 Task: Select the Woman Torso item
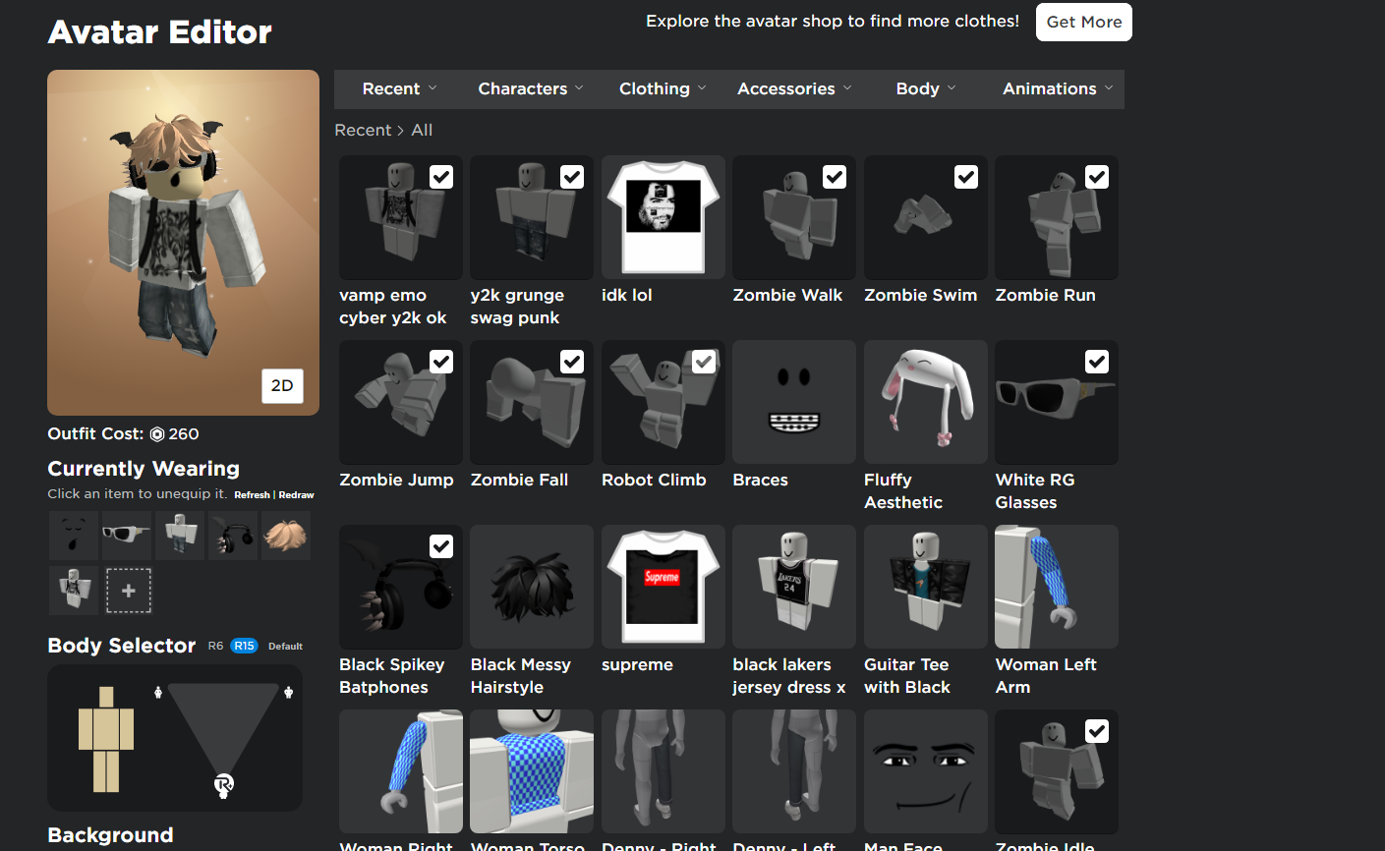(532, 771)
